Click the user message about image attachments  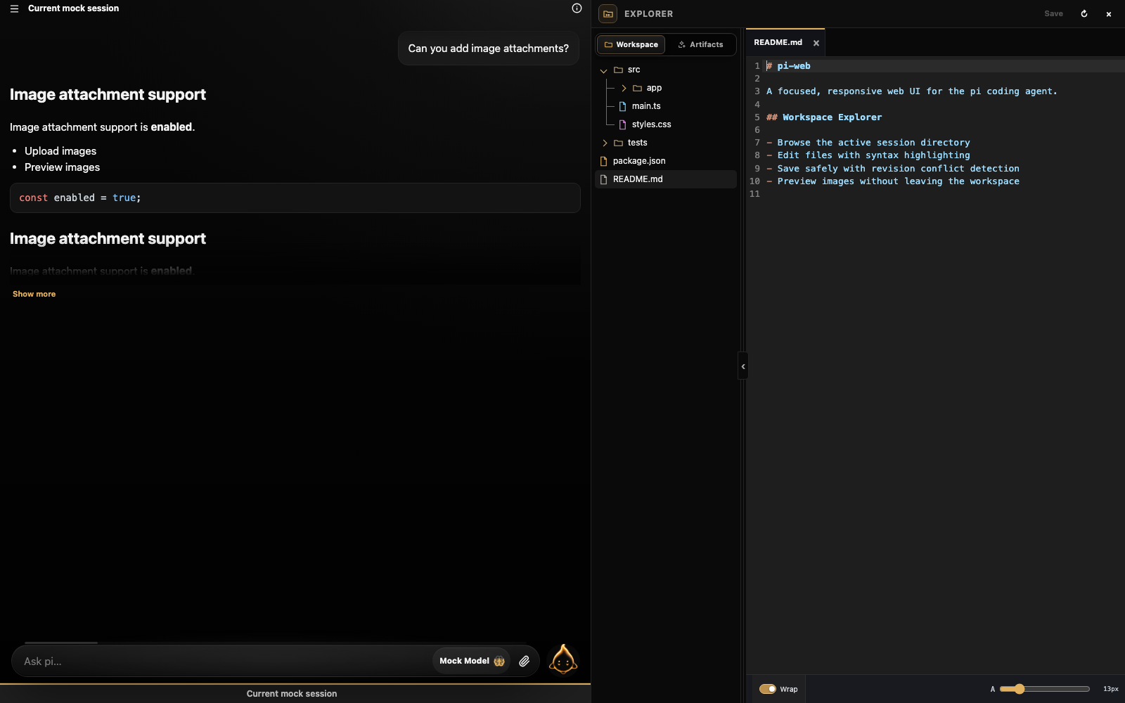pyautogui.click(x=489, y=49)
